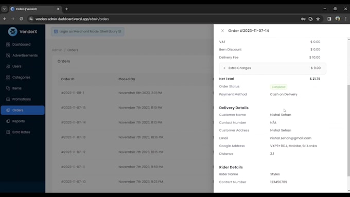Viewport: 350px width, 197px height.
Task: Go back in browser history
Action: coord(5,19)
